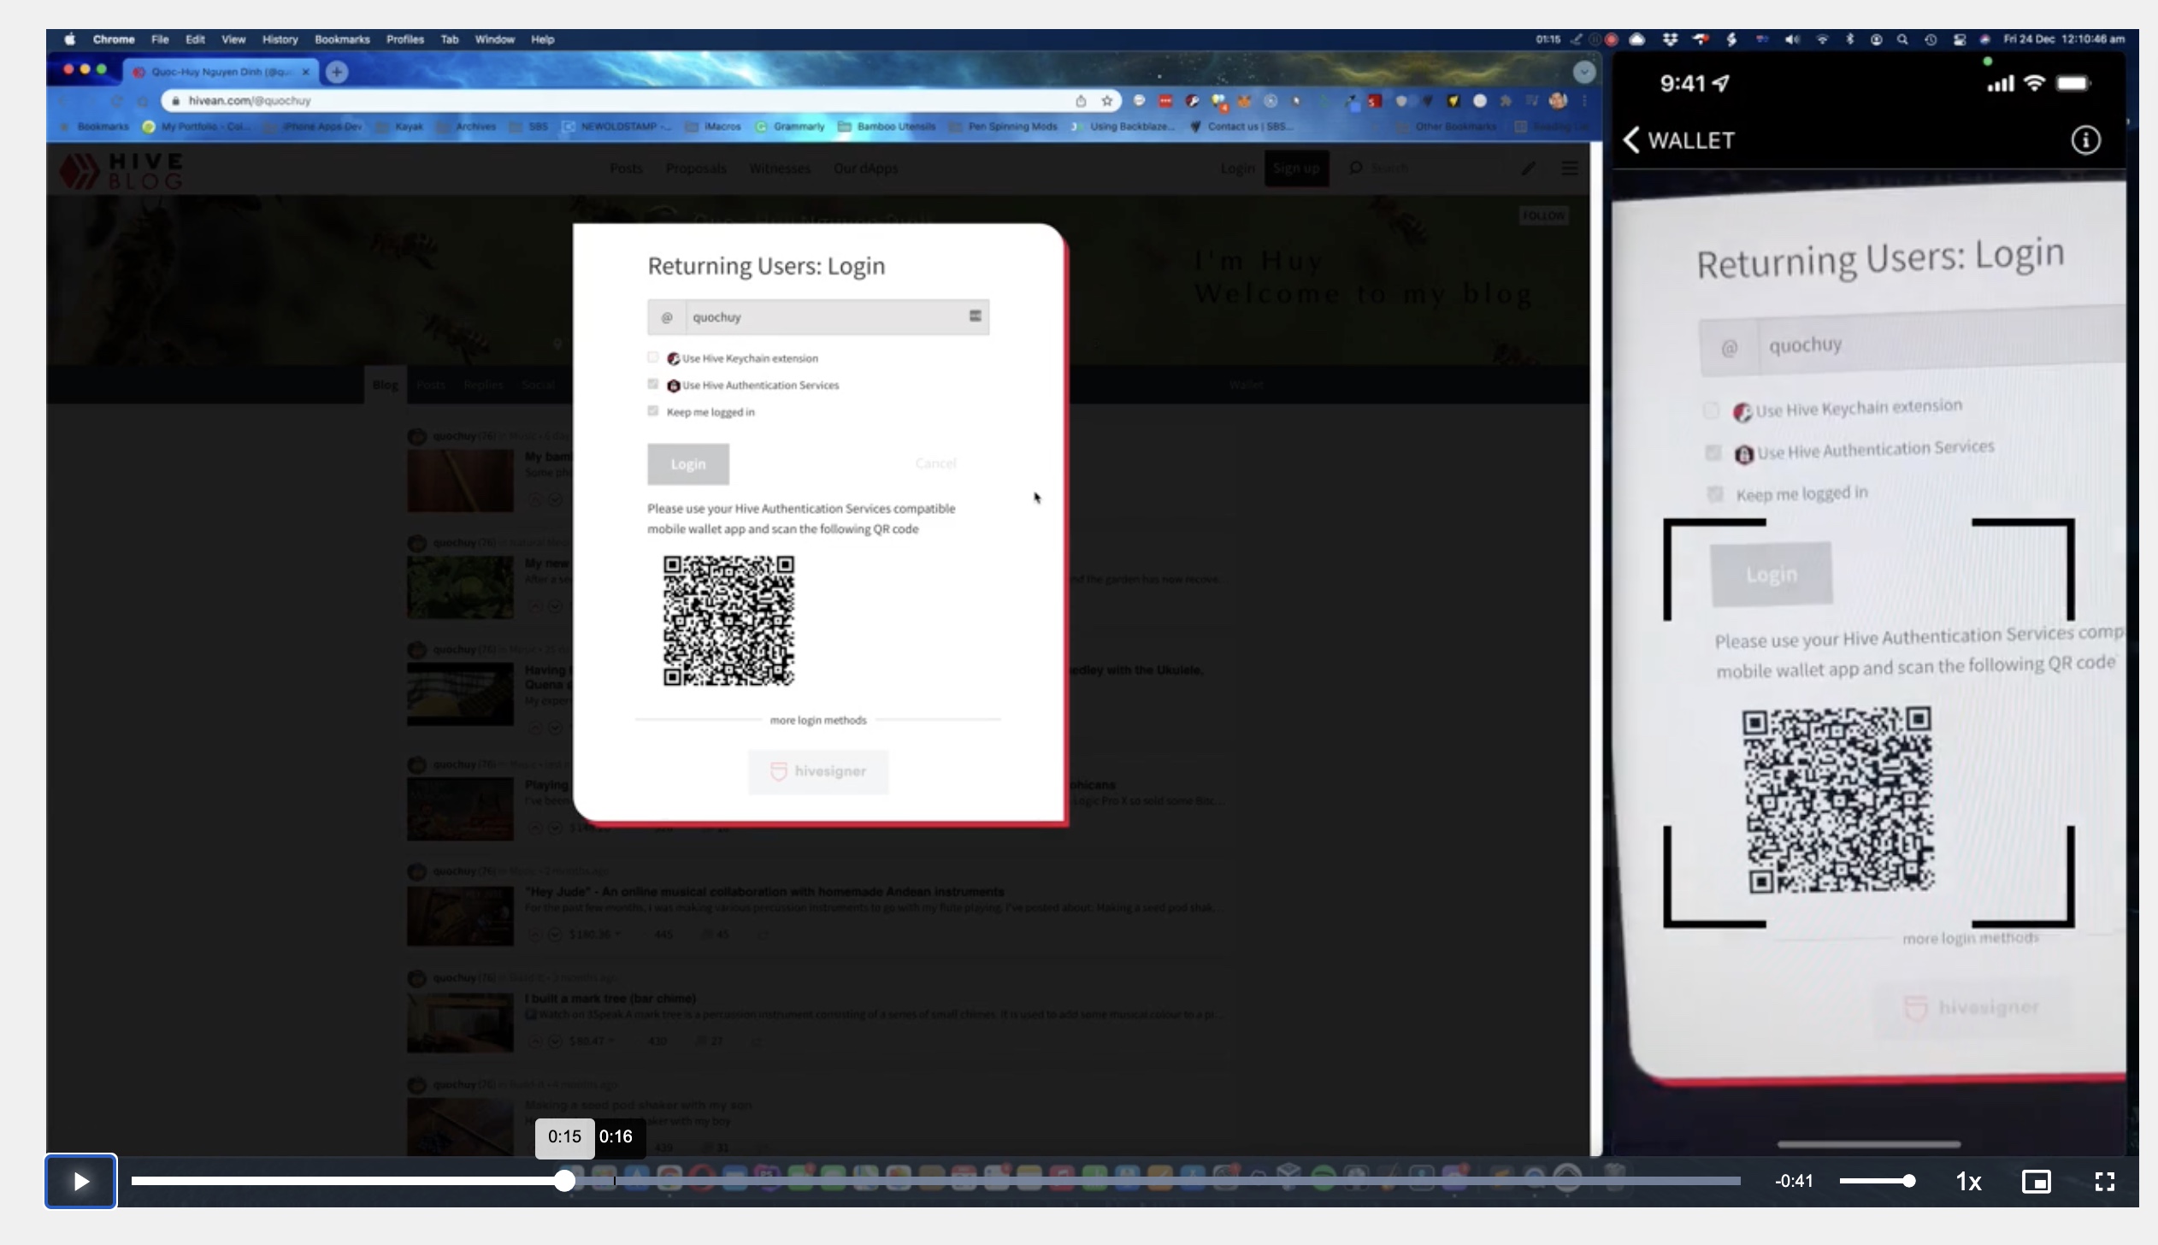This screenshot has height=1245, width=2158.
Task: Click the pencil compose post icon
Action: (x=1528, y=168)
